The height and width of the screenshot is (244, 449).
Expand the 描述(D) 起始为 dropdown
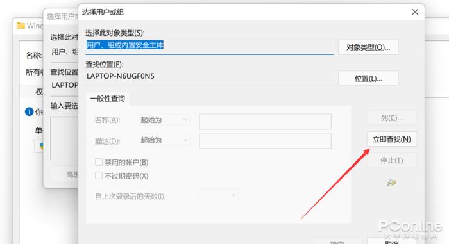click(165, 140)
